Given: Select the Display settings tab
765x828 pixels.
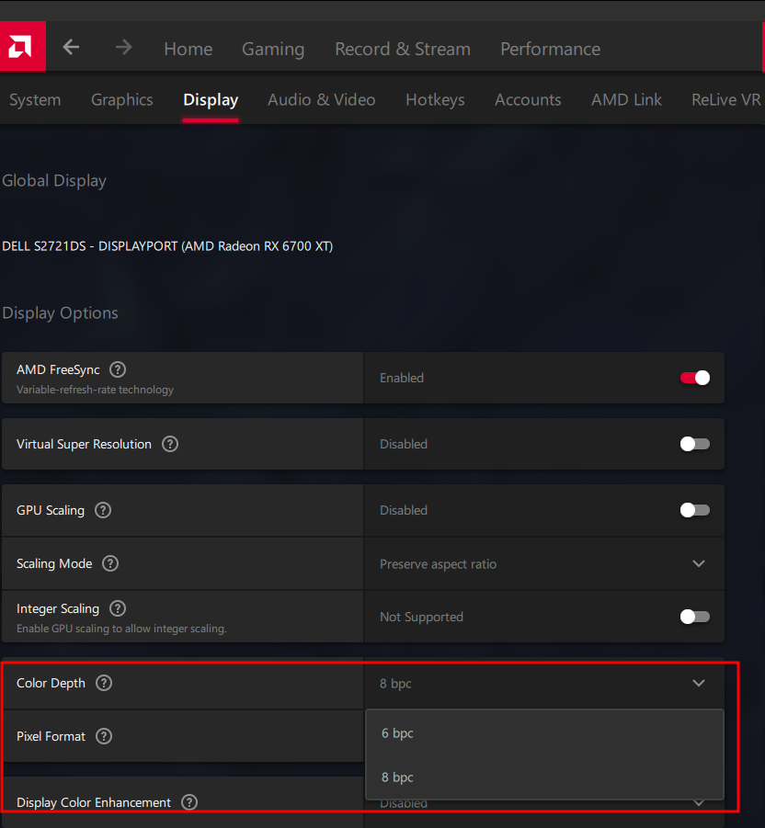Looking at the screenshot, I should [211, 100].
